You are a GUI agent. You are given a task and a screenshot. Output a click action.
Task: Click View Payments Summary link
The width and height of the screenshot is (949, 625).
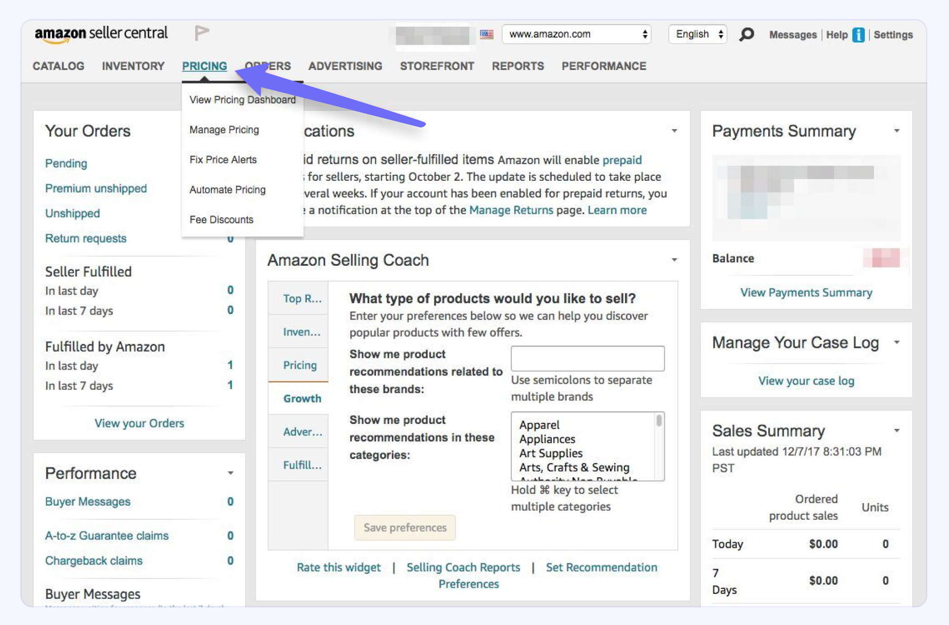pyautogui.click(x=805, y=291)
